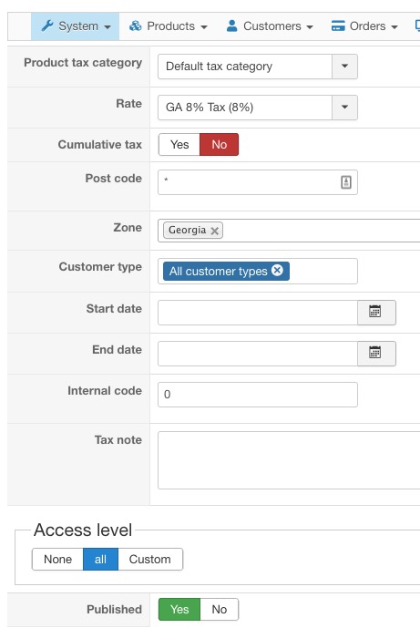
Task: Select None access level
Action: (57, 559)
